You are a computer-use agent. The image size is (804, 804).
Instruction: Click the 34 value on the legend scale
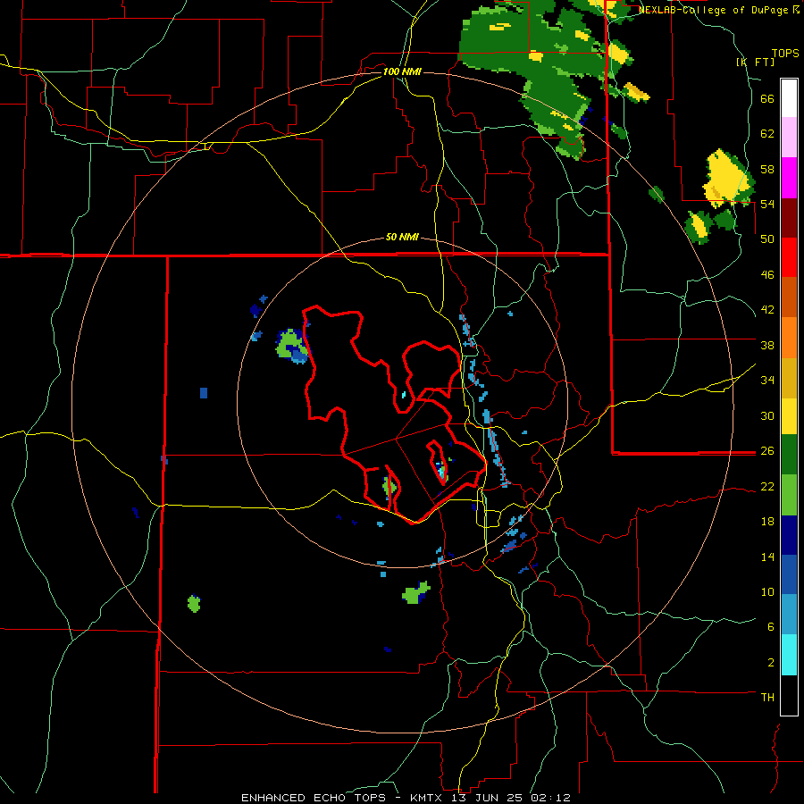point(767,381)
